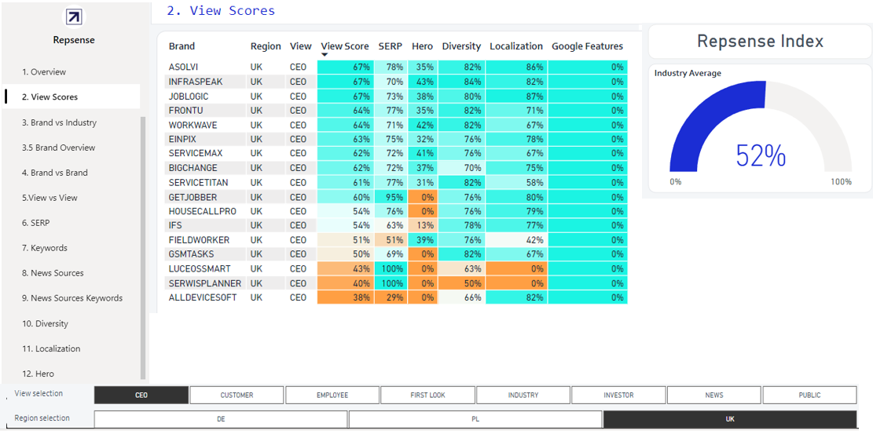Click the Region column header
This screenshot has height=434, width=873.
tap(266, 46)
